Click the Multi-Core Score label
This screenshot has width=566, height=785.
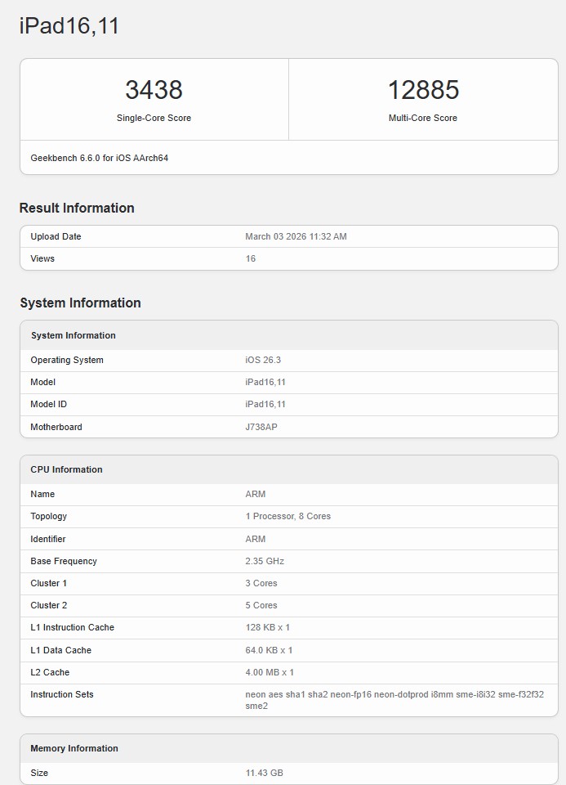[x=423, y=118]
